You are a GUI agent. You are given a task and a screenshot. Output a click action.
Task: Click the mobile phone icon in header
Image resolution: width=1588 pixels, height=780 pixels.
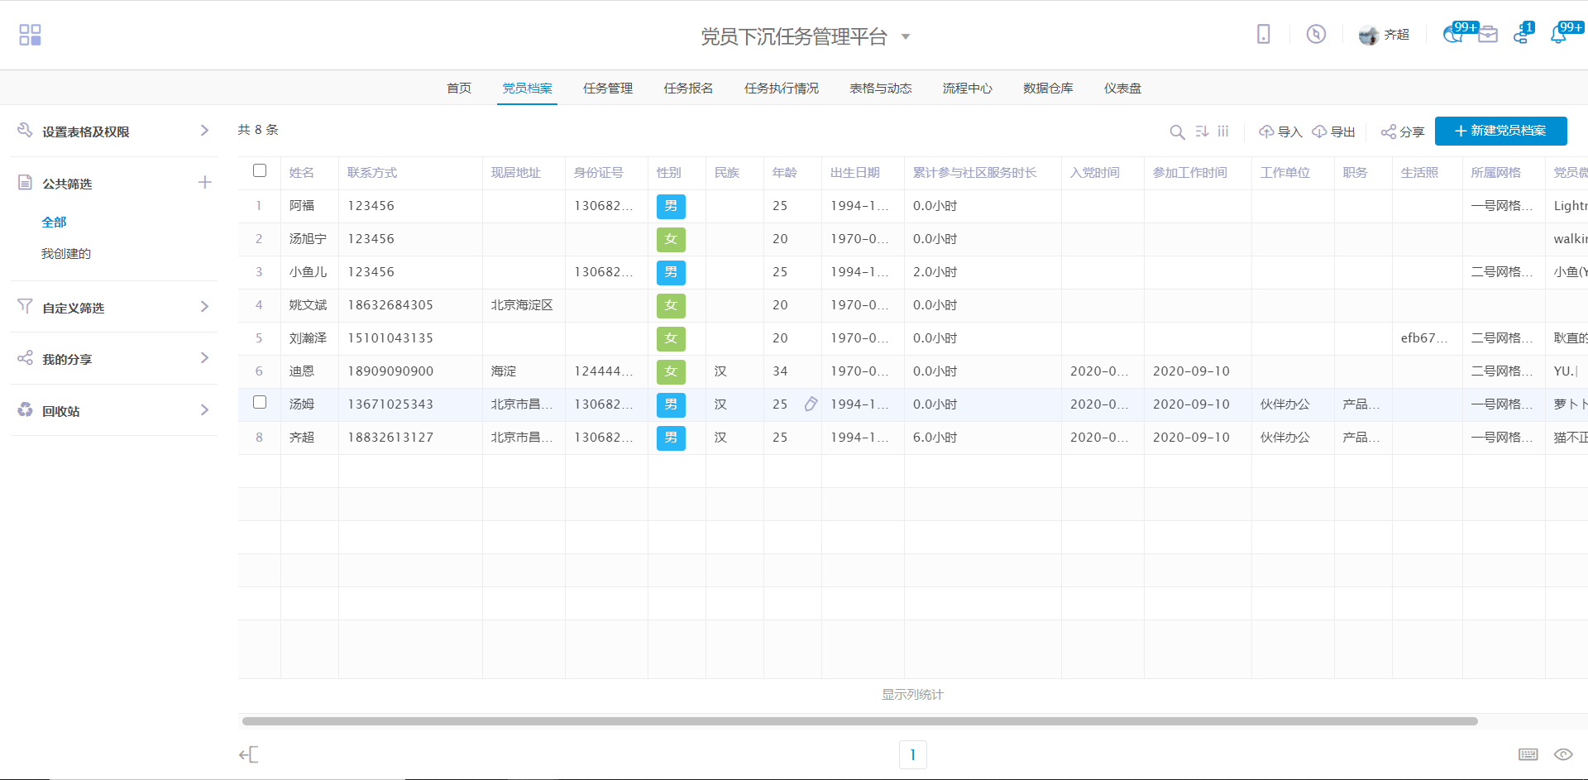coord(1263,34)
